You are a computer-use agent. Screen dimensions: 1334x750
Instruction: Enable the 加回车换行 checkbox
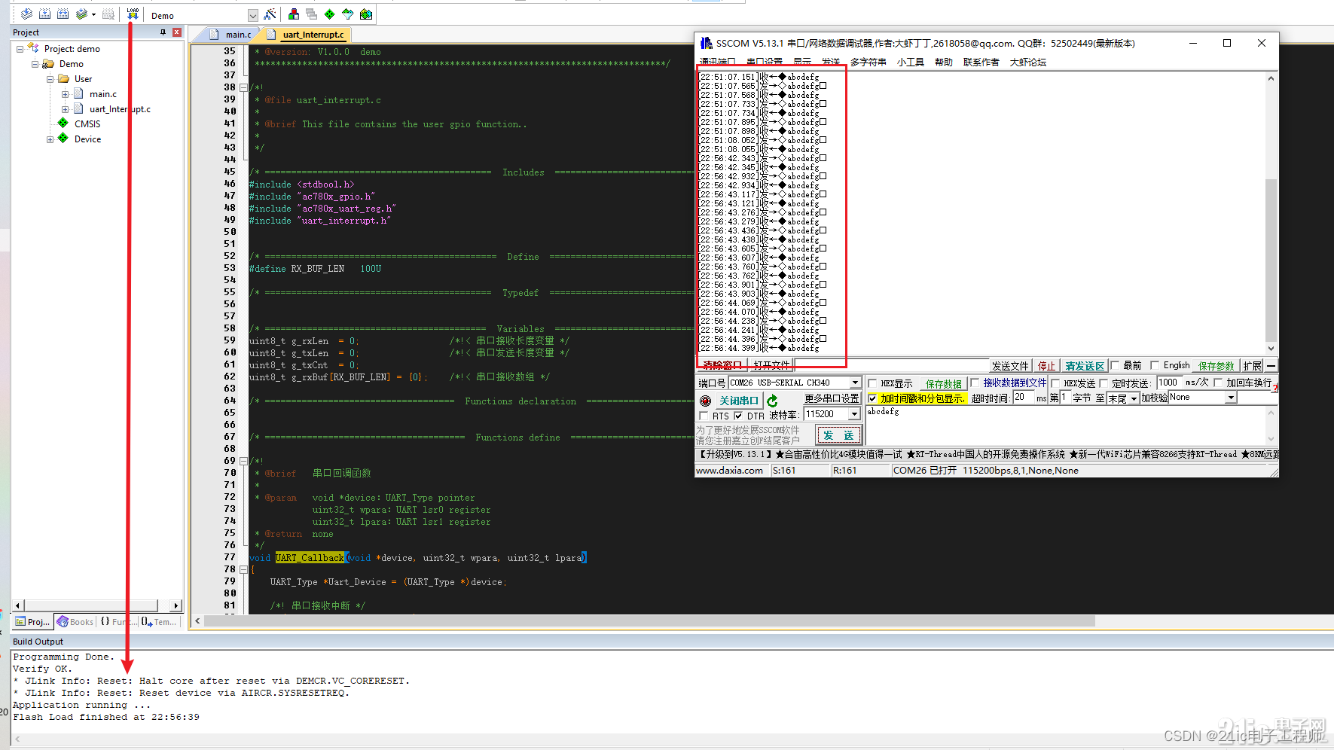[x=1218, y=383]
